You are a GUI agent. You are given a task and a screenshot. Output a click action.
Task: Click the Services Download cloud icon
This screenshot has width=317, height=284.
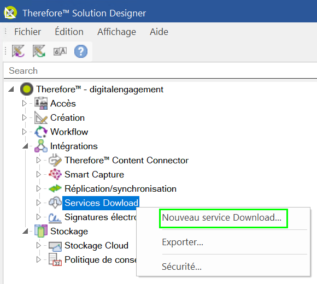point(55,203)
